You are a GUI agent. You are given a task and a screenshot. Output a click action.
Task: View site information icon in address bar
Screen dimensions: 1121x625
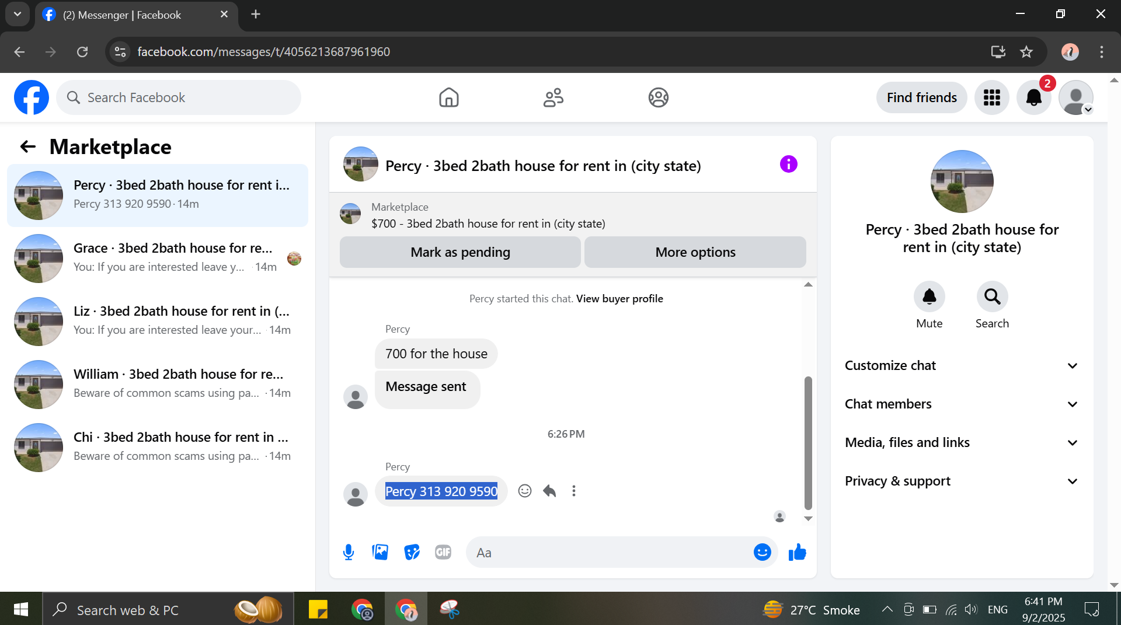120,52
